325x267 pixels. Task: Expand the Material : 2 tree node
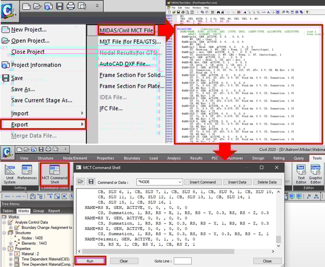[11, 254]
